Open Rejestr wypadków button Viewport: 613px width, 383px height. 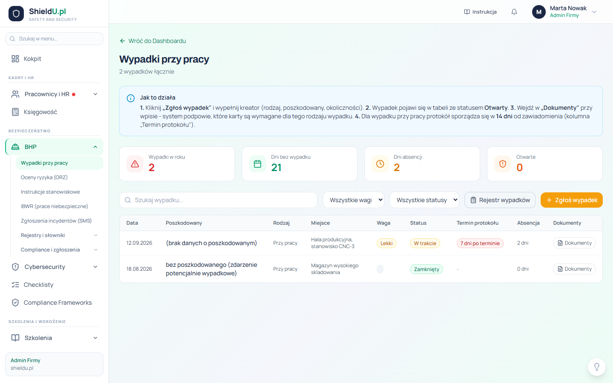500,200
